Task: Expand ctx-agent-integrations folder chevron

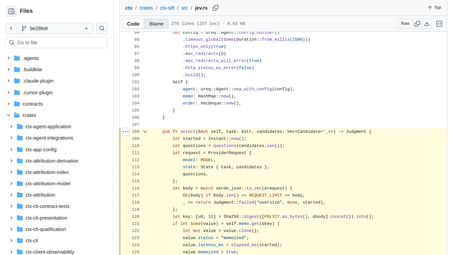Action: (x=11, y=138)
